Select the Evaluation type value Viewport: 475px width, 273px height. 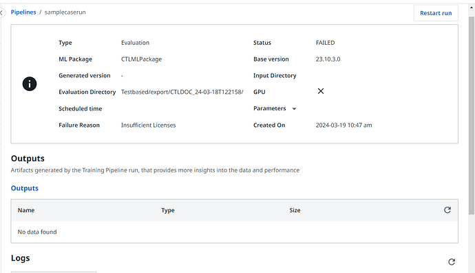pos(135,43)
